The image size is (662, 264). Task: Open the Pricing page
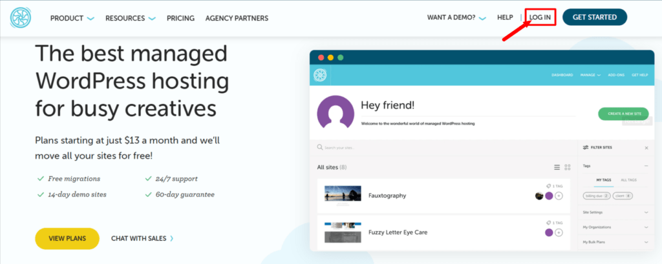tap(180, 18)
